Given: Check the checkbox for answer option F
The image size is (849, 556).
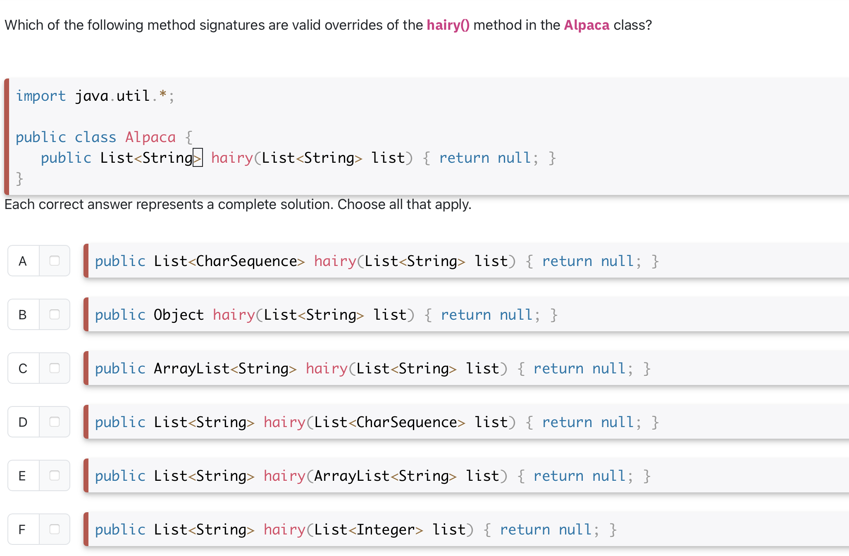Looking at the screenshot, I should pyautogui.click(x=55, y=529).
